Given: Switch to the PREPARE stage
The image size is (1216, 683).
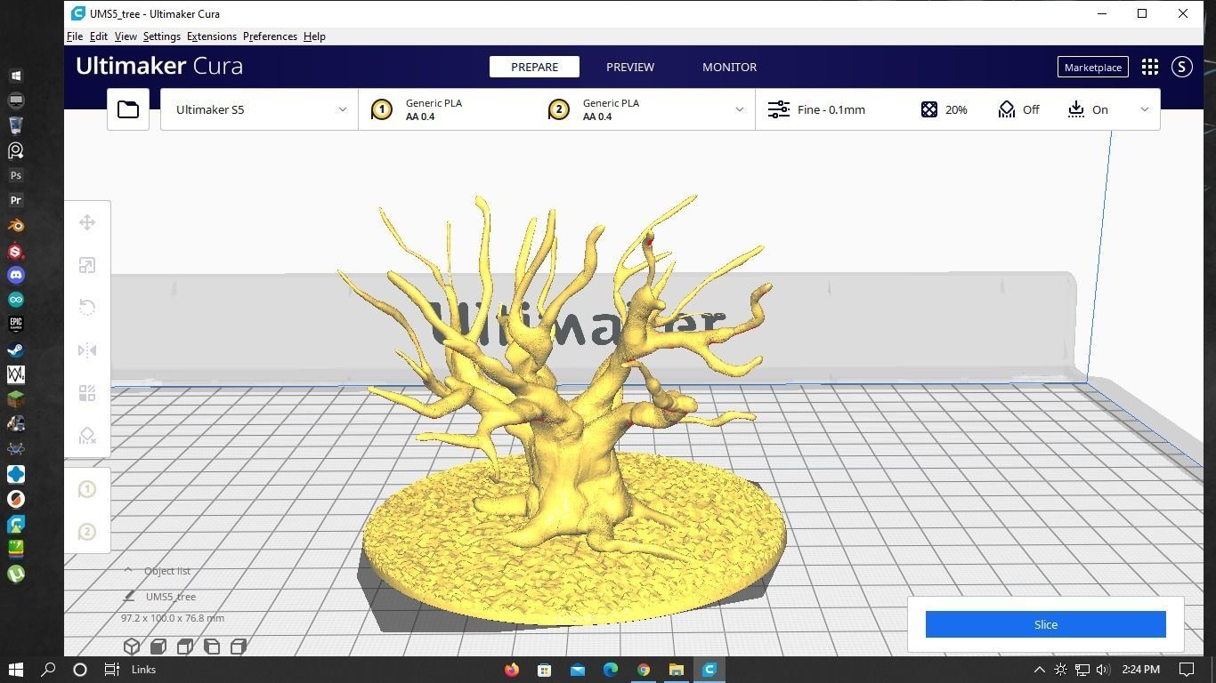Looking at the screenshot, I should point(534,67).
